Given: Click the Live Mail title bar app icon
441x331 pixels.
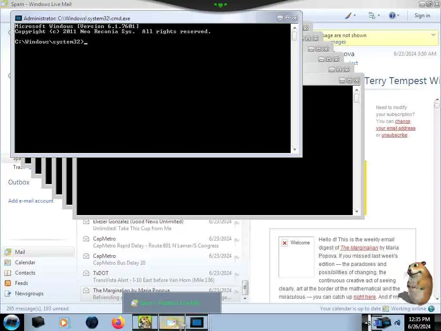Looking at the screenshot, I should click(x=4, y=3).
